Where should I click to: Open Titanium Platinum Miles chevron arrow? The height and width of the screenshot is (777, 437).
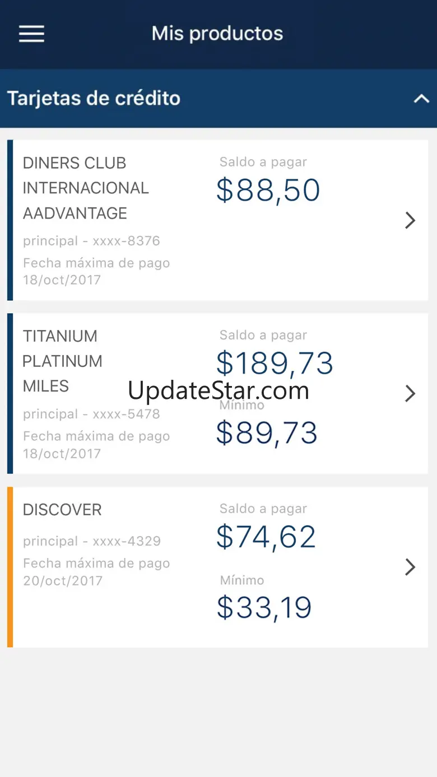pyautogui.click(x=410, y=393)
